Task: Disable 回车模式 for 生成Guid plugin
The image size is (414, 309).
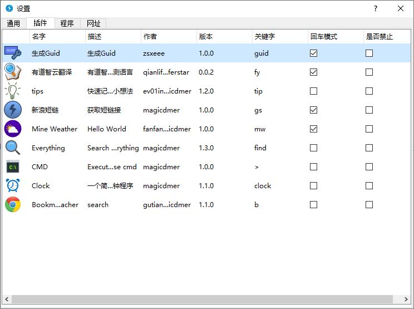Action: 314,53
